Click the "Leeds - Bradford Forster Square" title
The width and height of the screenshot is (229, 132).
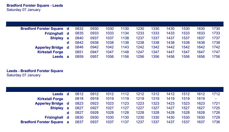(x=35, y=71)
